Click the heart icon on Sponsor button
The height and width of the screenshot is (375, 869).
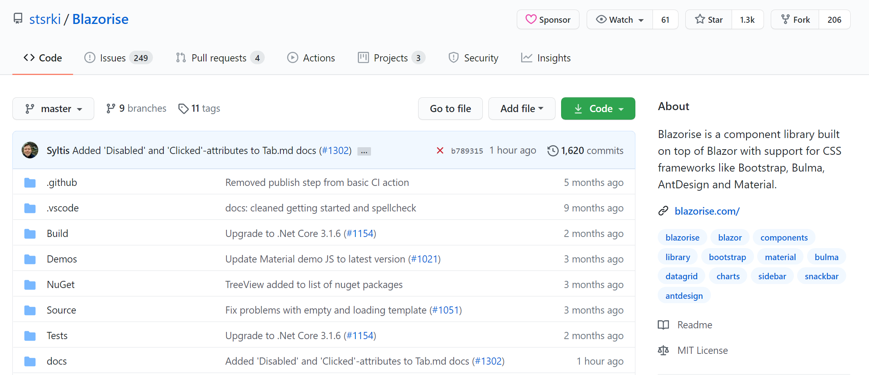click(x=531, y=19)
